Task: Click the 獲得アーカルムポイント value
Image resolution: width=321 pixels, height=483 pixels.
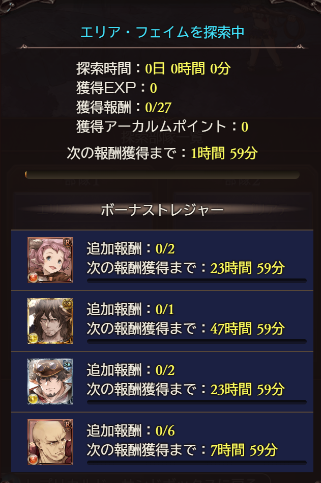Action: pos(245,127)
